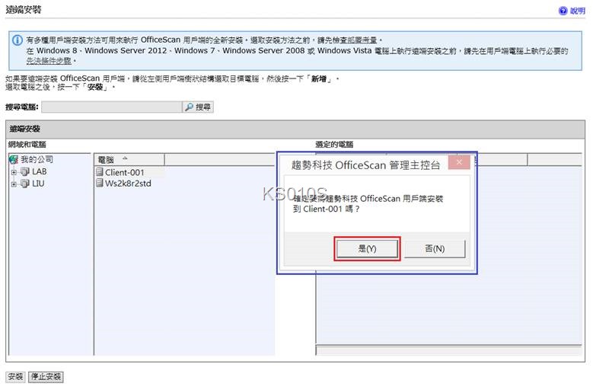Click the info icon in the notice banner

(16, 40)
